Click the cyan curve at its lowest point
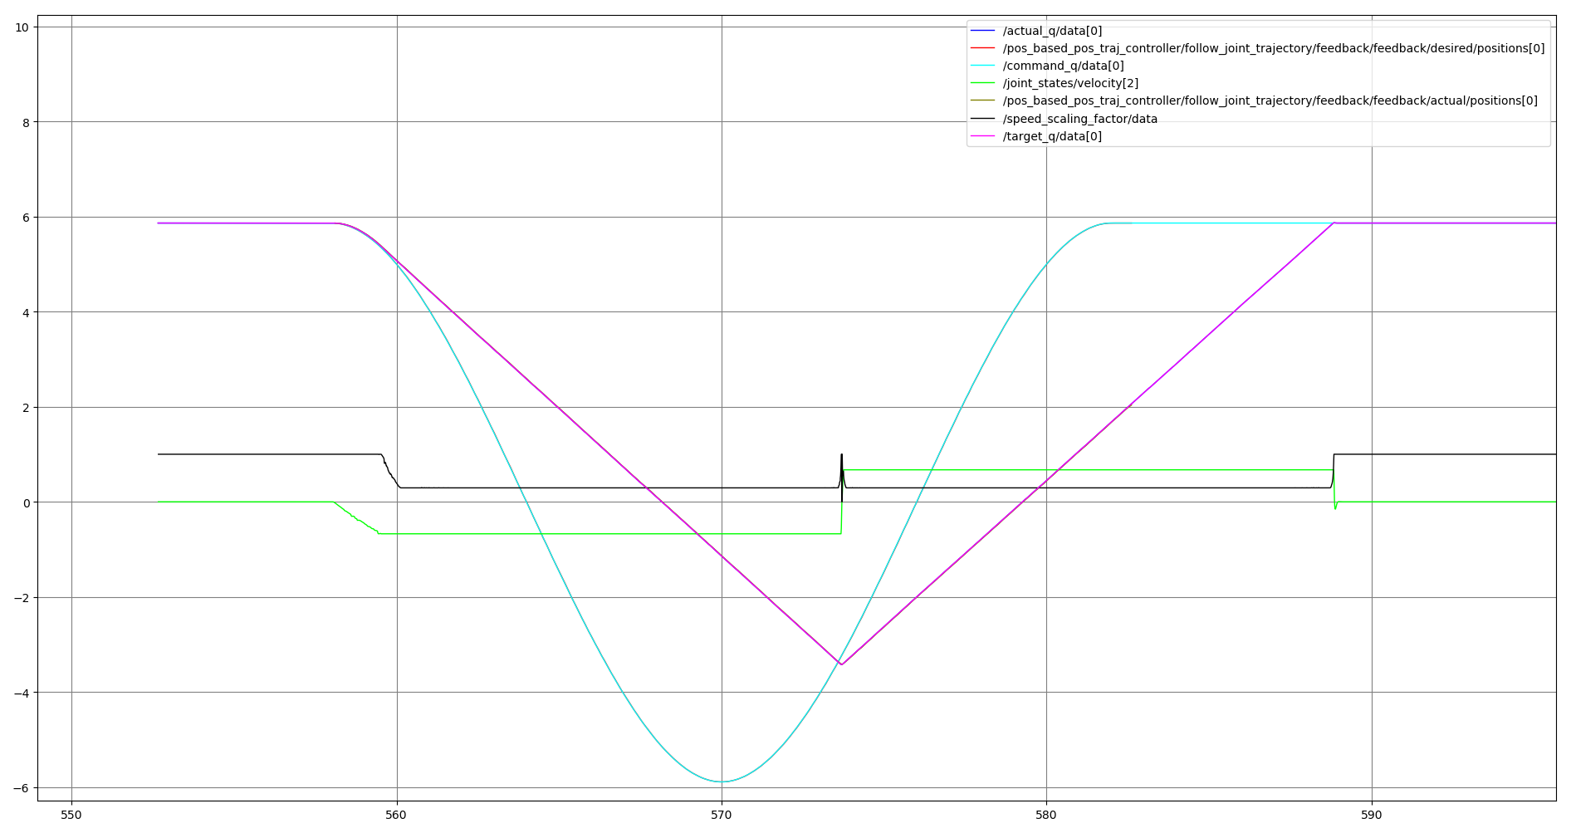Viewport: 1571px width, 833px height. [721, 781]
